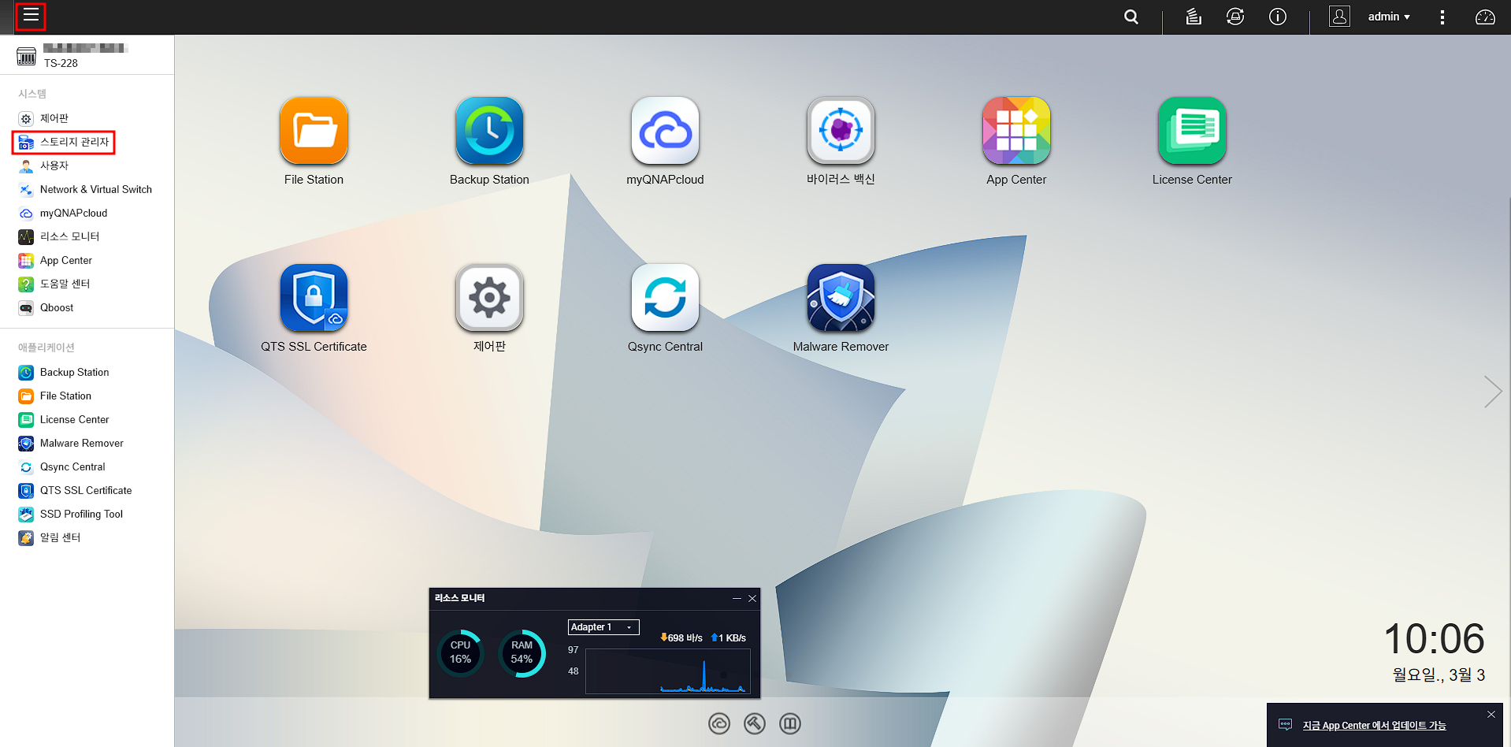Open App Center desktop icon
The width and height of the screenshot is (1511, 747).
point(1016,131)
